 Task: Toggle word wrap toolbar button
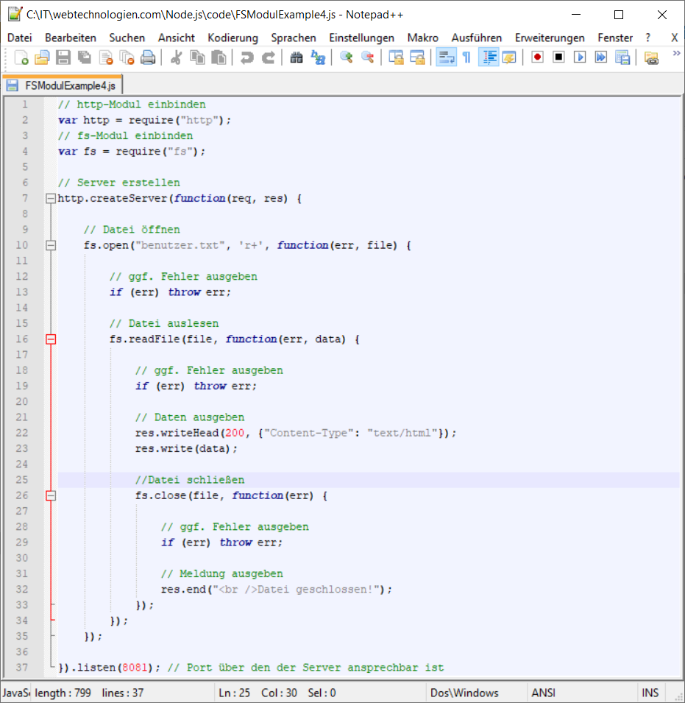tap(446, 57)
